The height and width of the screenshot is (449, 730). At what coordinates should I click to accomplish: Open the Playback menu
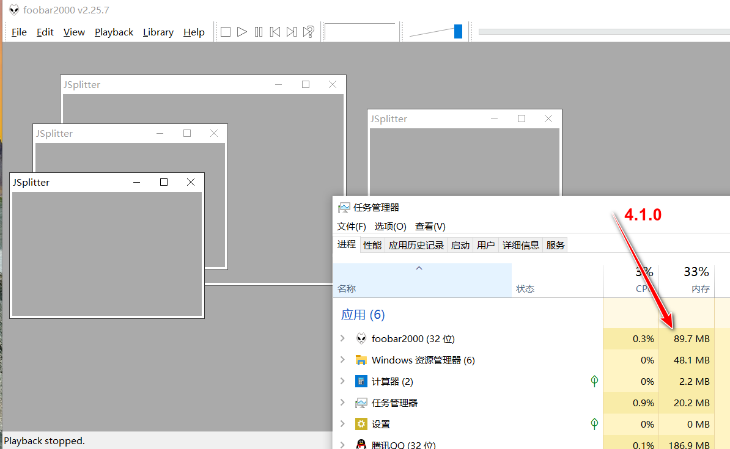(x=114, y=32)
